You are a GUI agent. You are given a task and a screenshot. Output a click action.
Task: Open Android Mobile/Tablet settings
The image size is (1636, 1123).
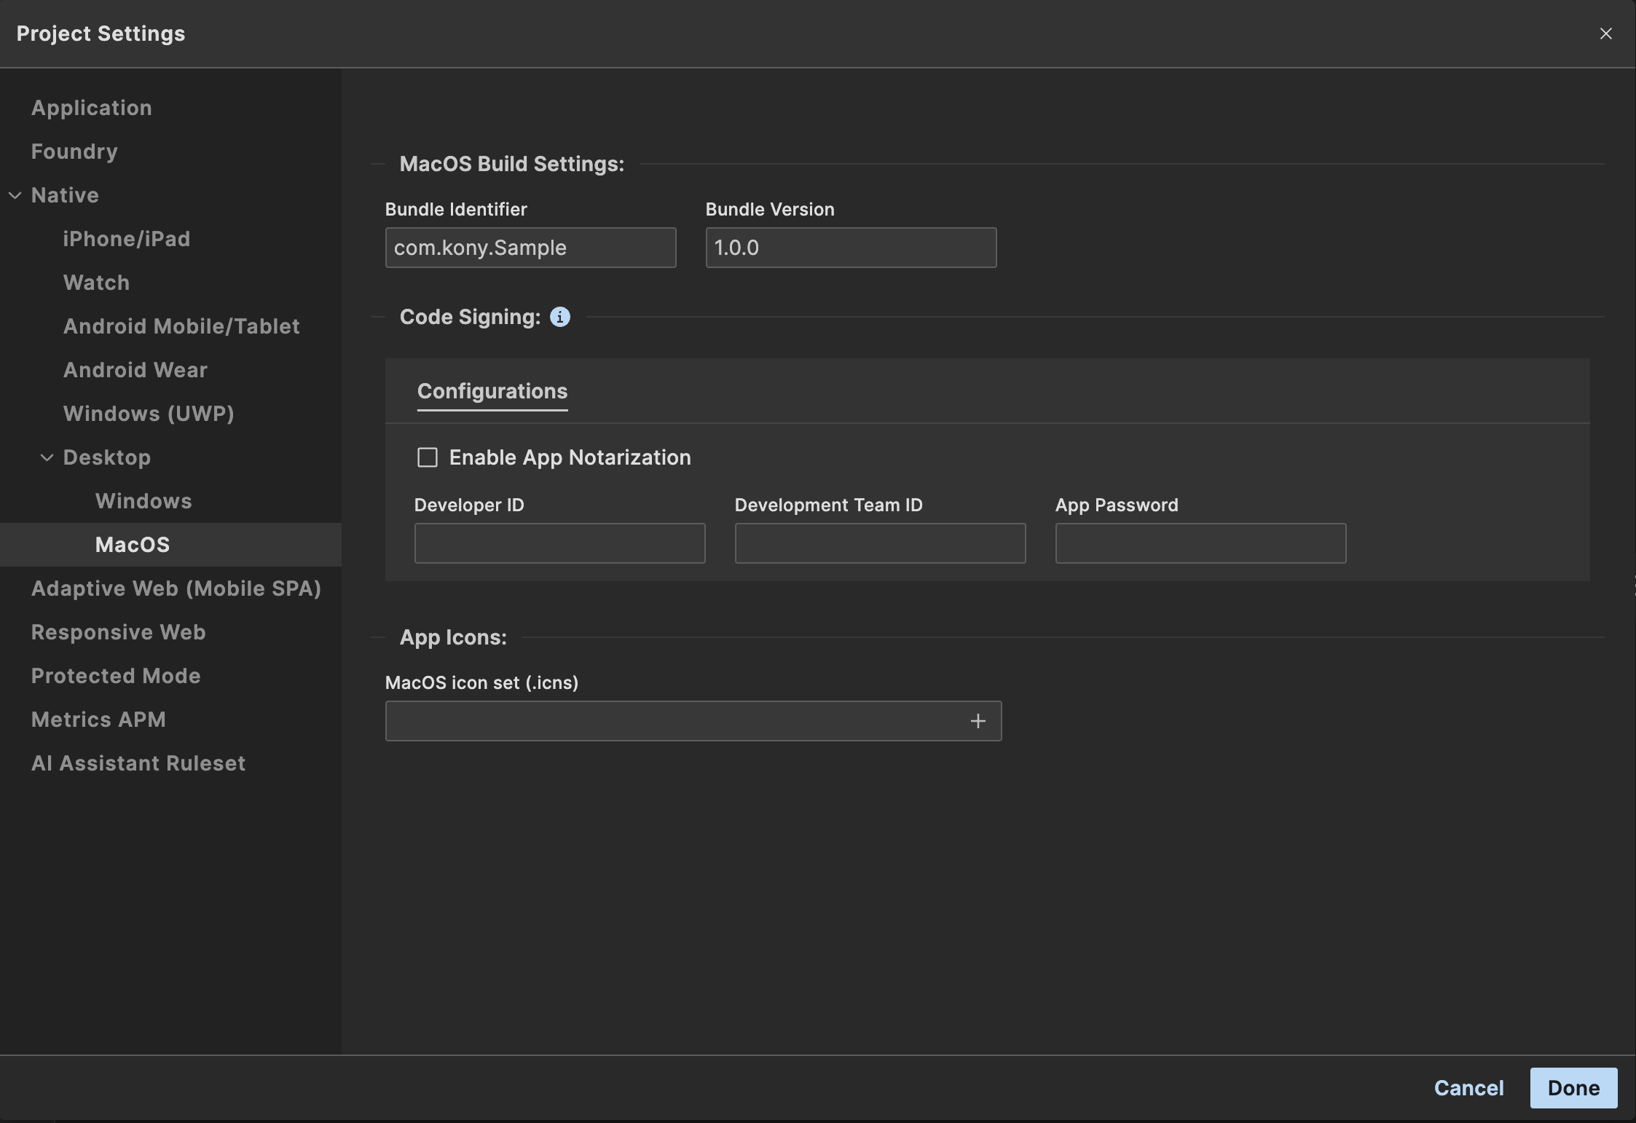181,326
